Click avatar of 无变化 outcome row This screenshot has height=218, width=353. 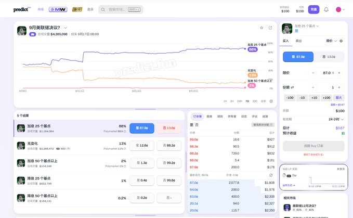click(21, 146)
